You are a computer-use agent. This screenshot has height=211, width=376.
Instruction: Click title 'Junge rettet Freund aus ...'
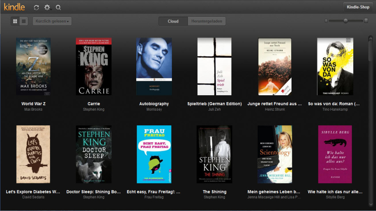[x=275, y=104]
